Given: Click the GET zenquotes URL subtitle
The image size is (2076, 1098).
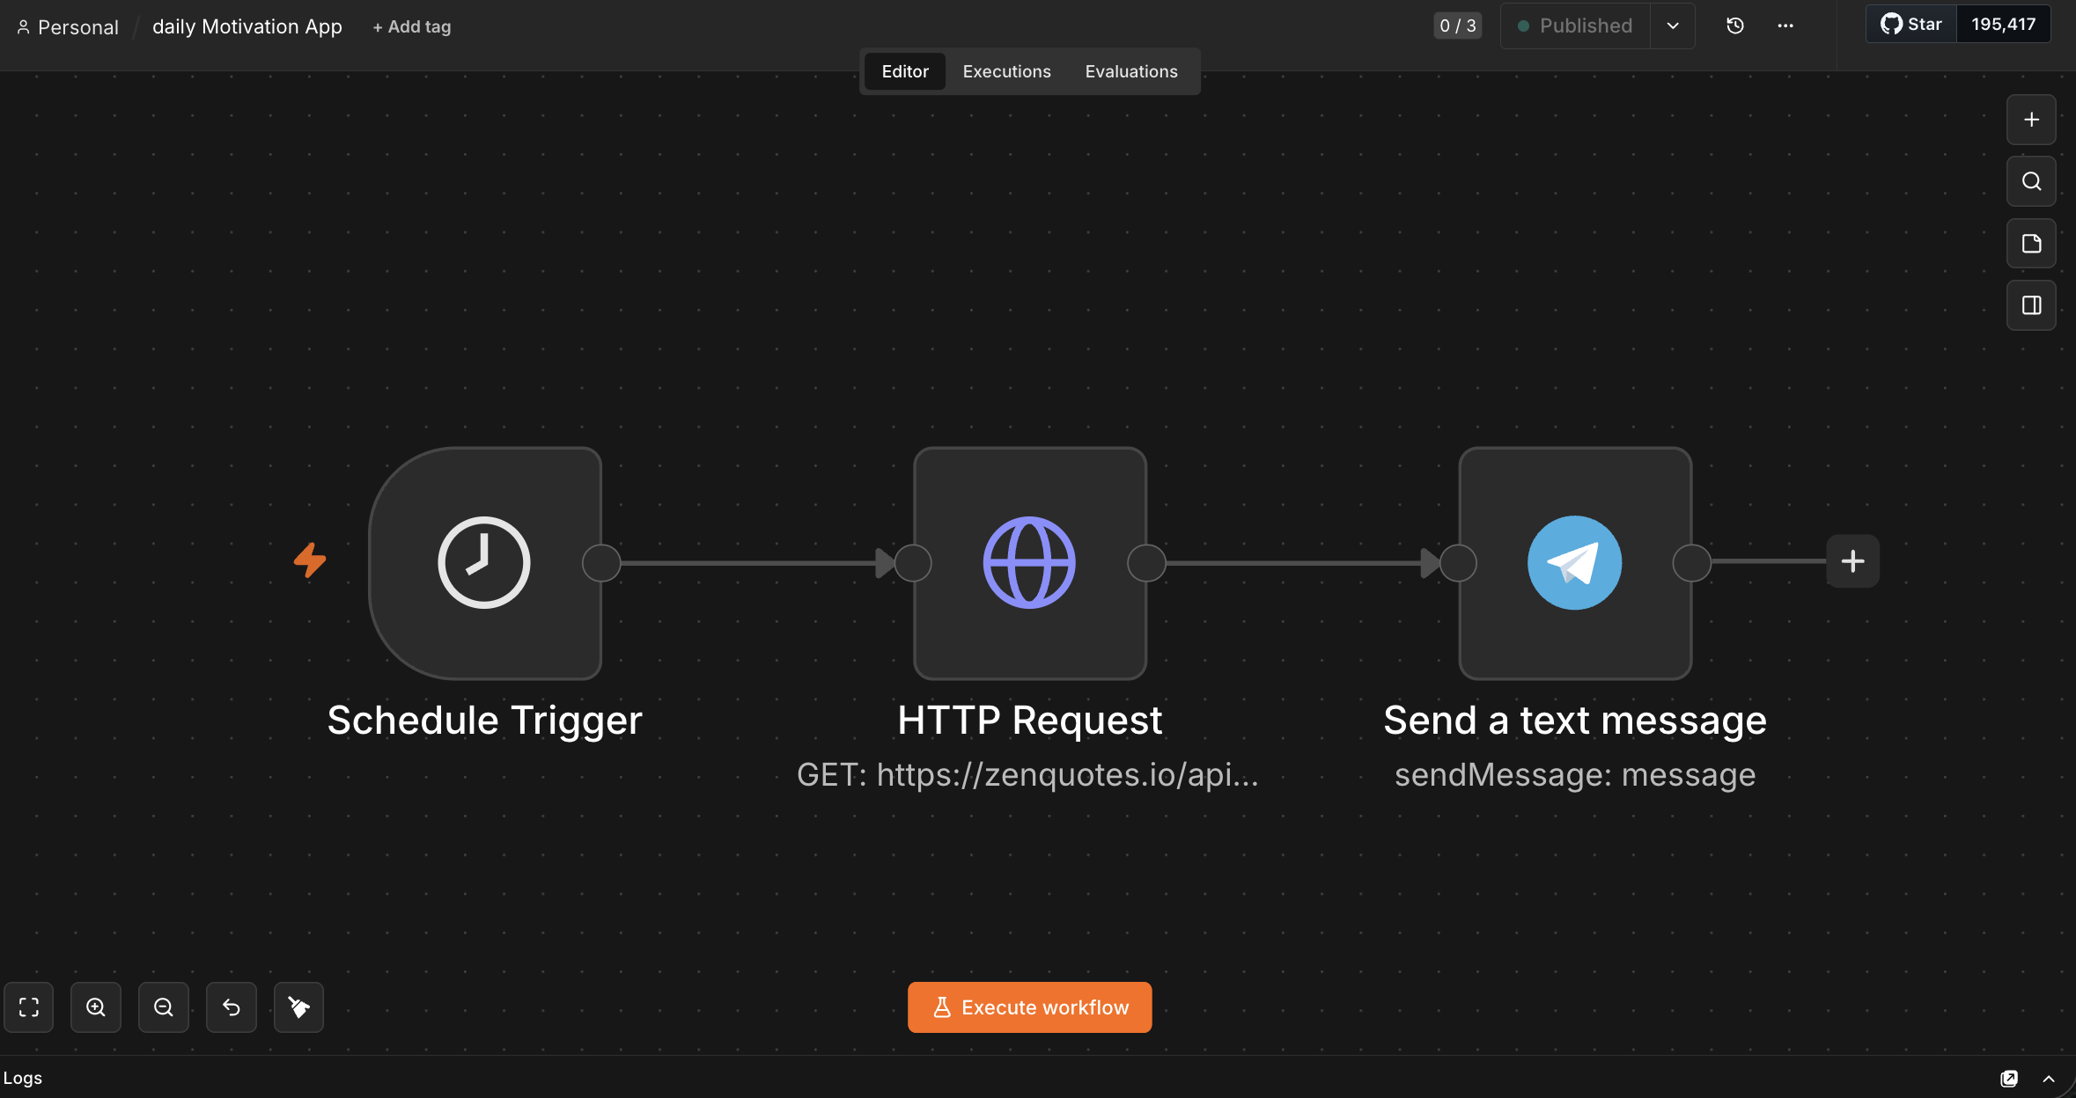Looking at the screenshot, I should tap(1028, 775).
